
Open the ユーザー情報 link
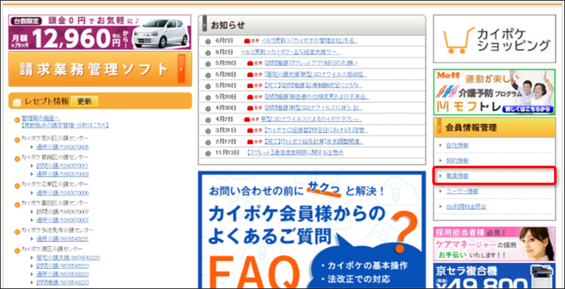463,192
